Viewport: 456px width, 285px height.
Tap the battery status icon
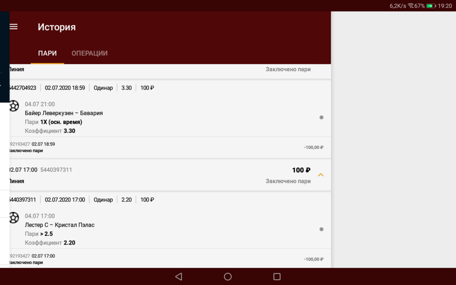click(431, 6)
